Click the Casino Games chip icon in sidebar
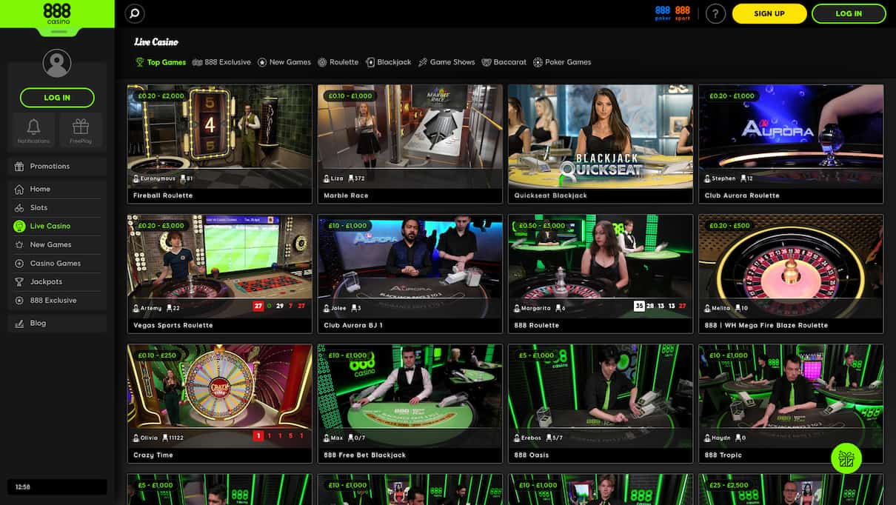The height and width of the screenshot is (505, 896). (x=19, y=264)
